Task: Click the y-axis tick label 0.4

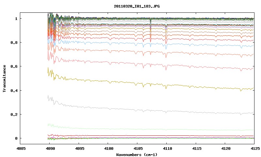Action: [x=14, y=90]
